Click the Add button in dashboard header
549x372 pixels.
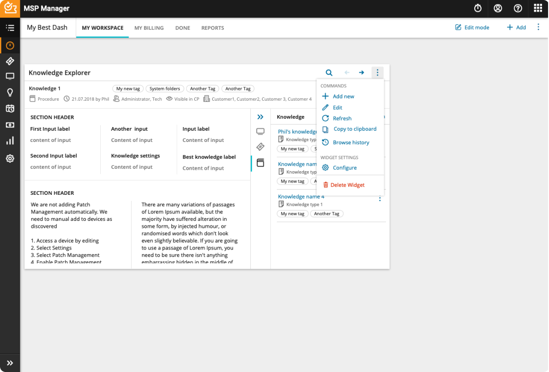coord(516,27)
